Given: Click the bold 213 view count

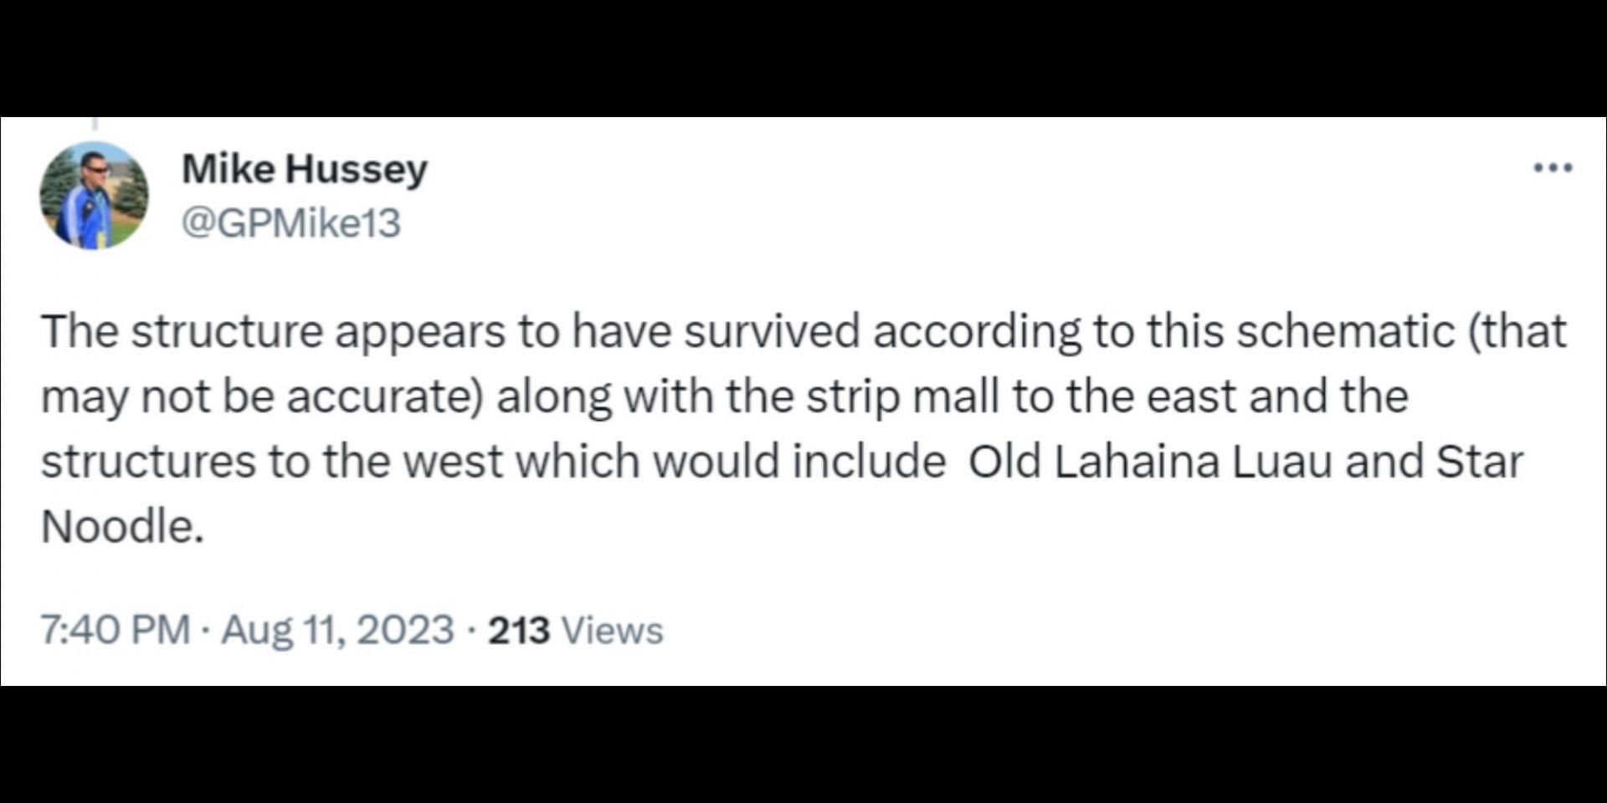Looking at the screenshot, I should 519,631.
